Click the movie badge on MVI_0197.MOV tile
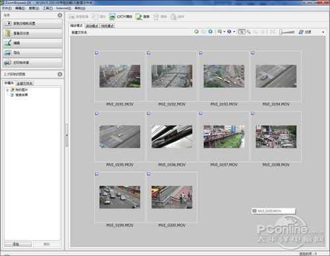The image size is (330, 256). (x=201, y=113)
